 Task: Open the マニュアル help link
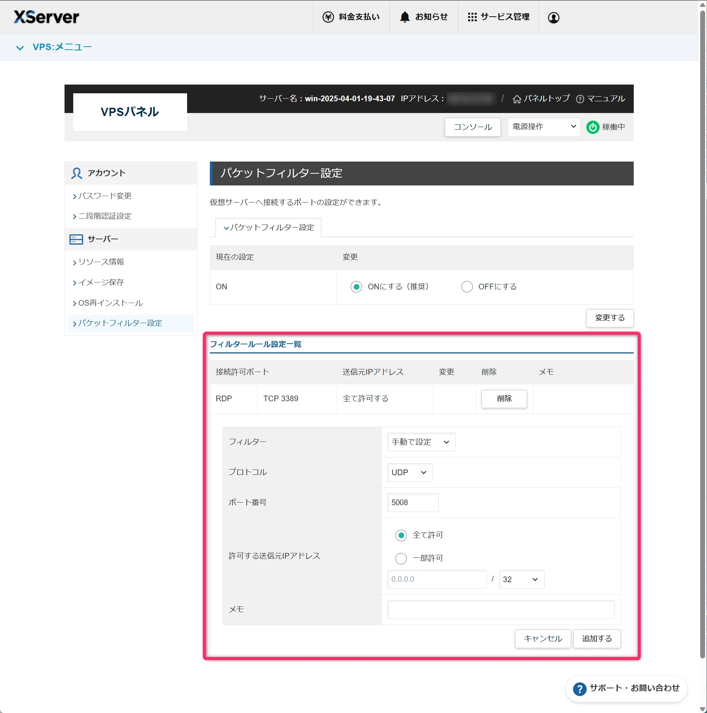click(x=600, y=99)
